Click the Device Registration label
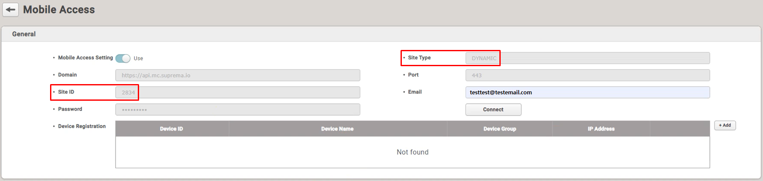Viewport: 763px width, 181px height. pyautogui.click(x=82, y=126)
